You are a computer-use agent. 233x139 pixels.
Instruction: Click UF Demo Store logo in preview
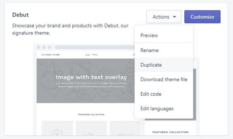[x=51, y=55]
